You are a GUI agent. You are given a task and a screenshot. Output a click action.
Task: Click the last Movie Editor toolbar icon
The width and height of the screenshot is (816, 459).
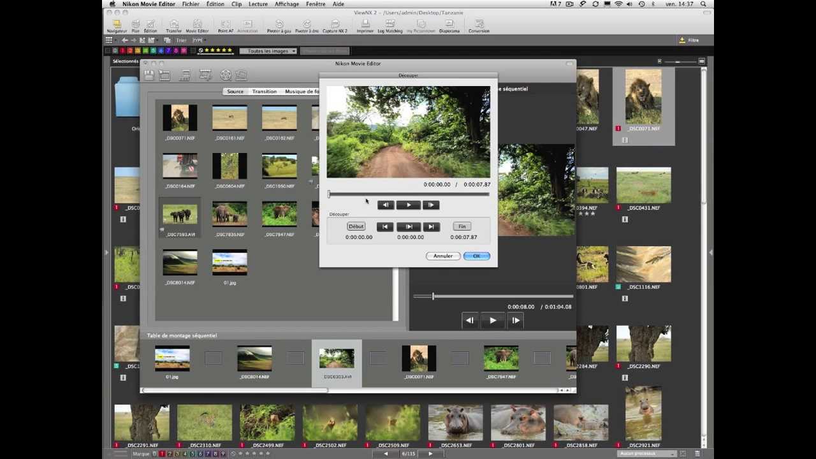coord(241,75)
